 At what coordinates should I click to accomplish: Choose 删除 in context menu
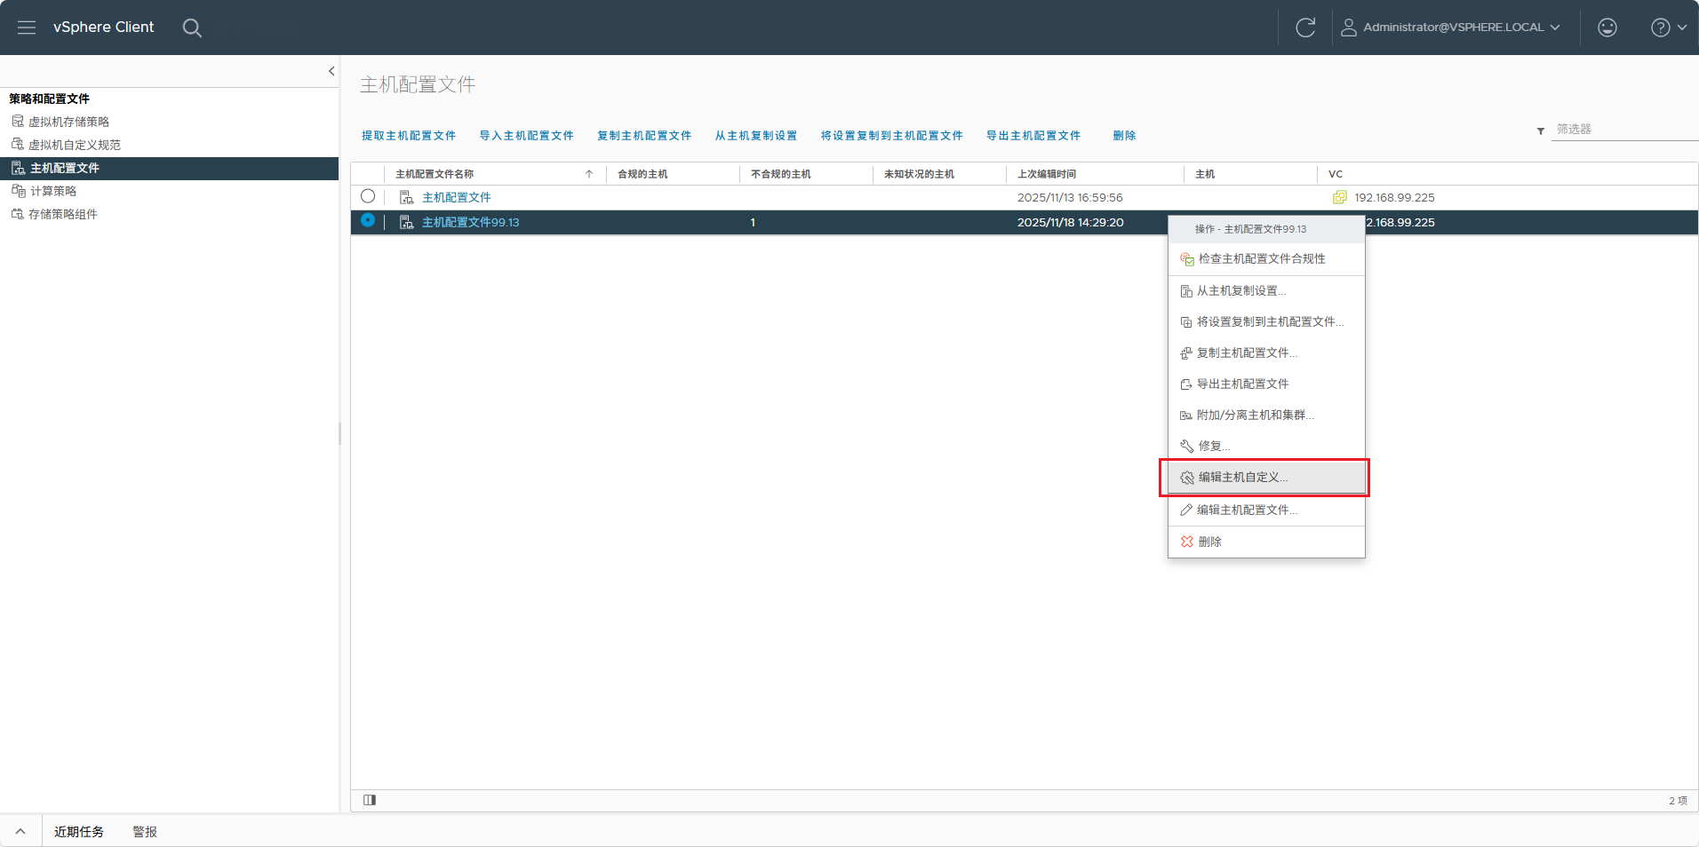[1266, 542]
